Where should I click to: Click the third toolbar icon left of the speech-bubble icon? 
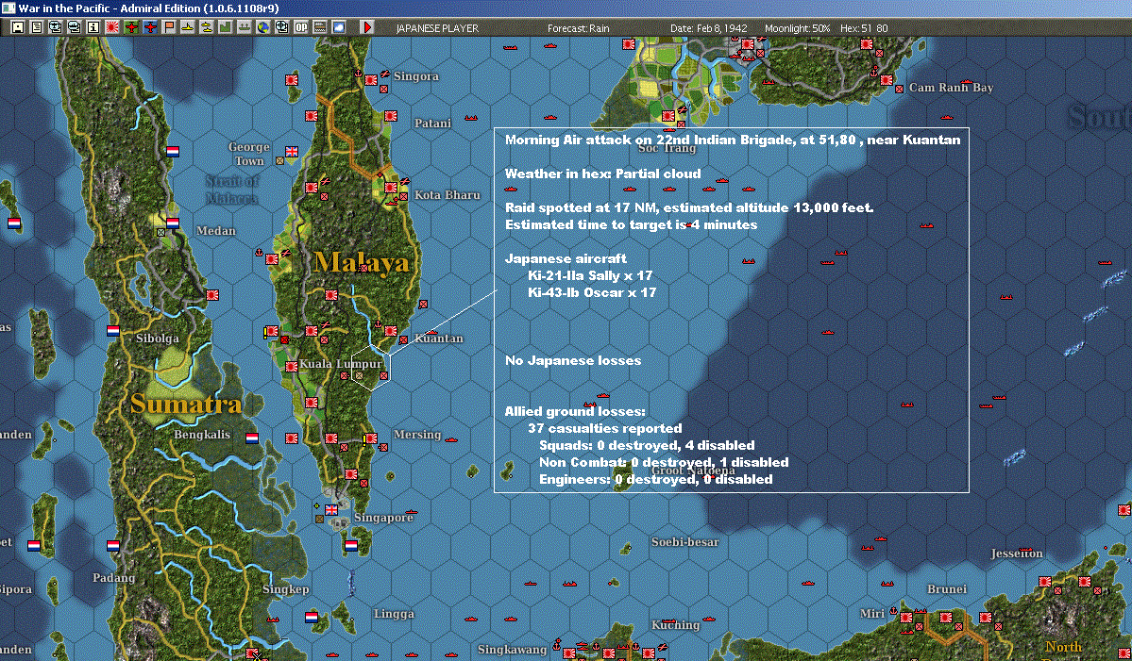point(56,27)
